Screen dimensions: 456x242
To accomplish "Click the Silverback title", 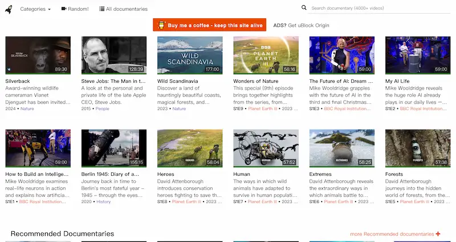I will pos(18,81).
